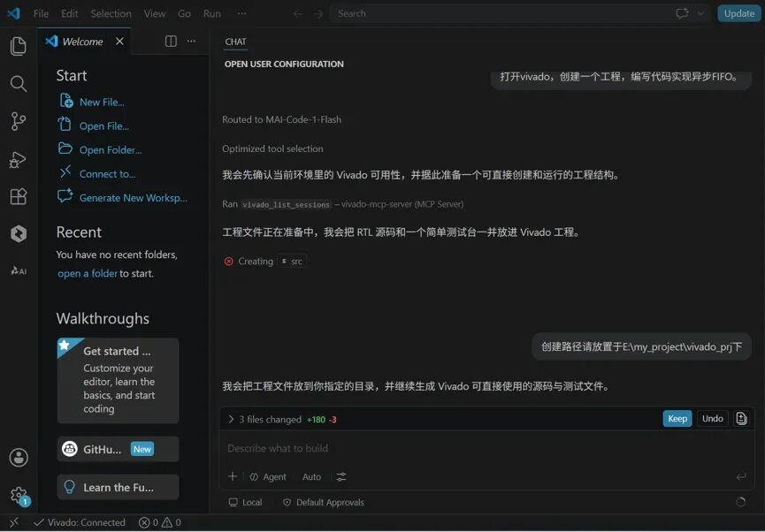Click the send arrow icon
Viewport: 765px width, 532px height.
pos(741,477)
